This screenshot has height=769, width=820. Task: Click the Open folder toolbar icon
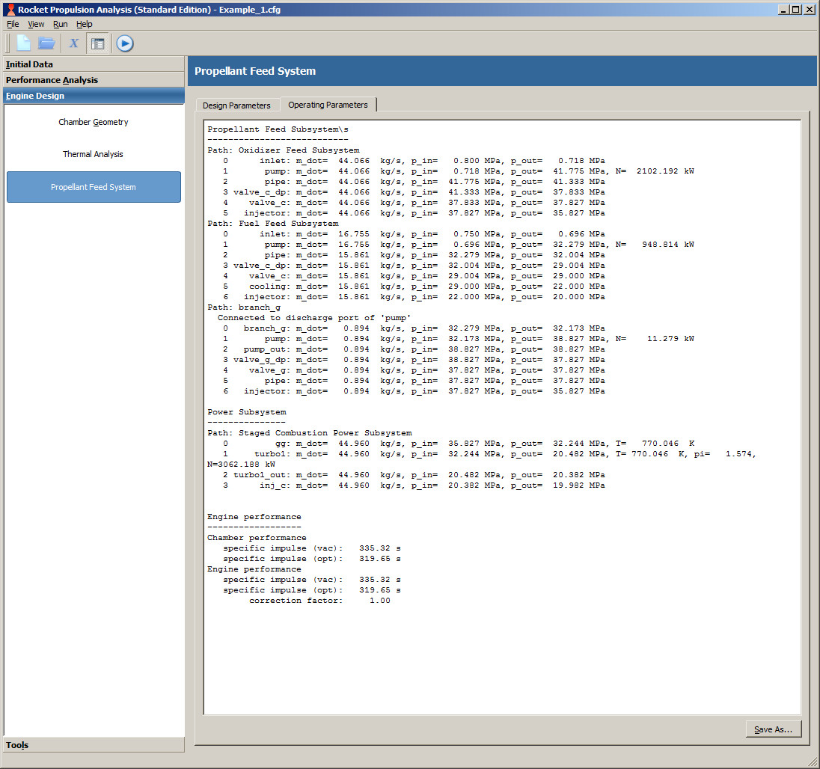click(46, 43)
